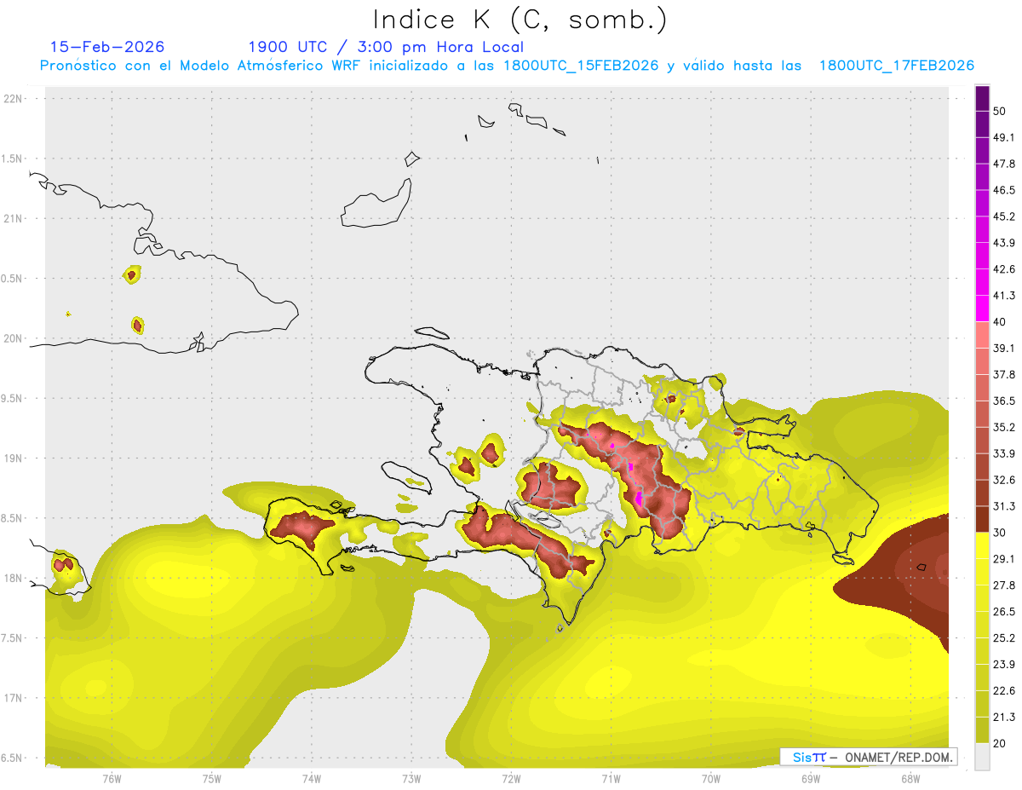Click the '69W' longitude axis label

pos(810,778)
